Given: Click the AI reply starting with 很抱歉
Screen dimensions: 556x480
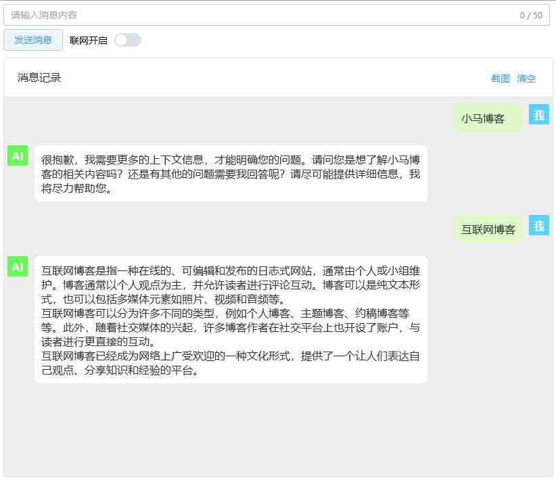Looking at the screenshot, I should pos(231,174).
